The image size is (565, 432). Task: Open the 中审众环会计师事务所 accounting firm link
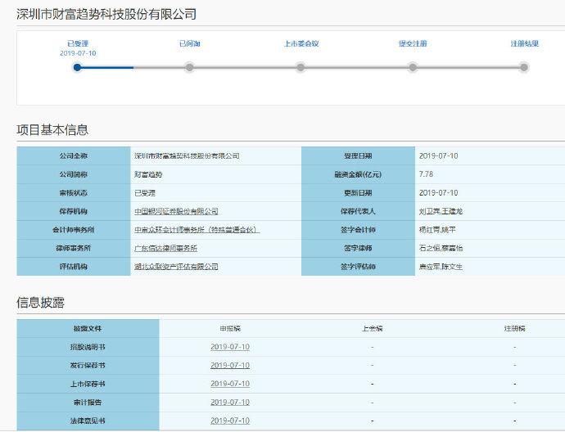(197, 230)
